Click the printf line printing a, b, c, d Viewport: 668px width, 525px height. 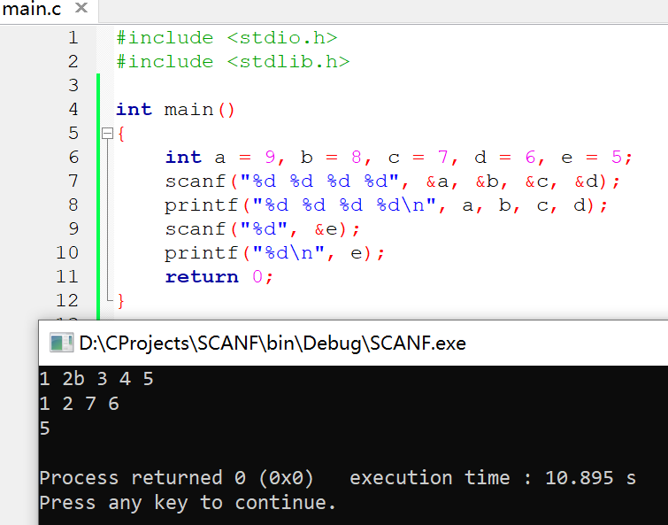(387, 205)
